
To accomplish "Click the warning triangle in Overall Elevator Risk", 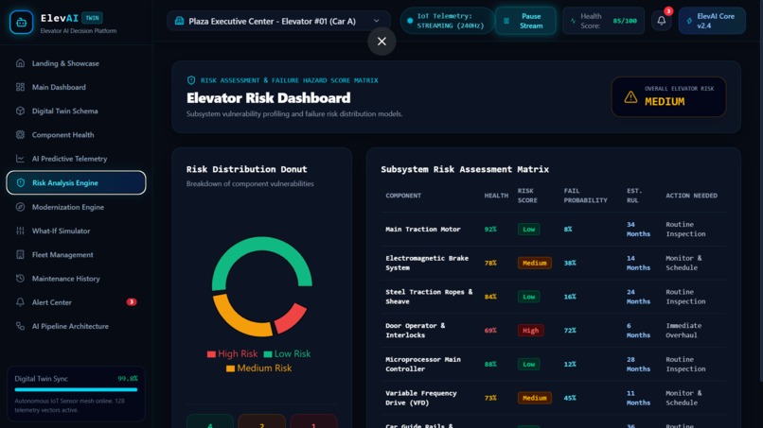I will tap(630, 96).
